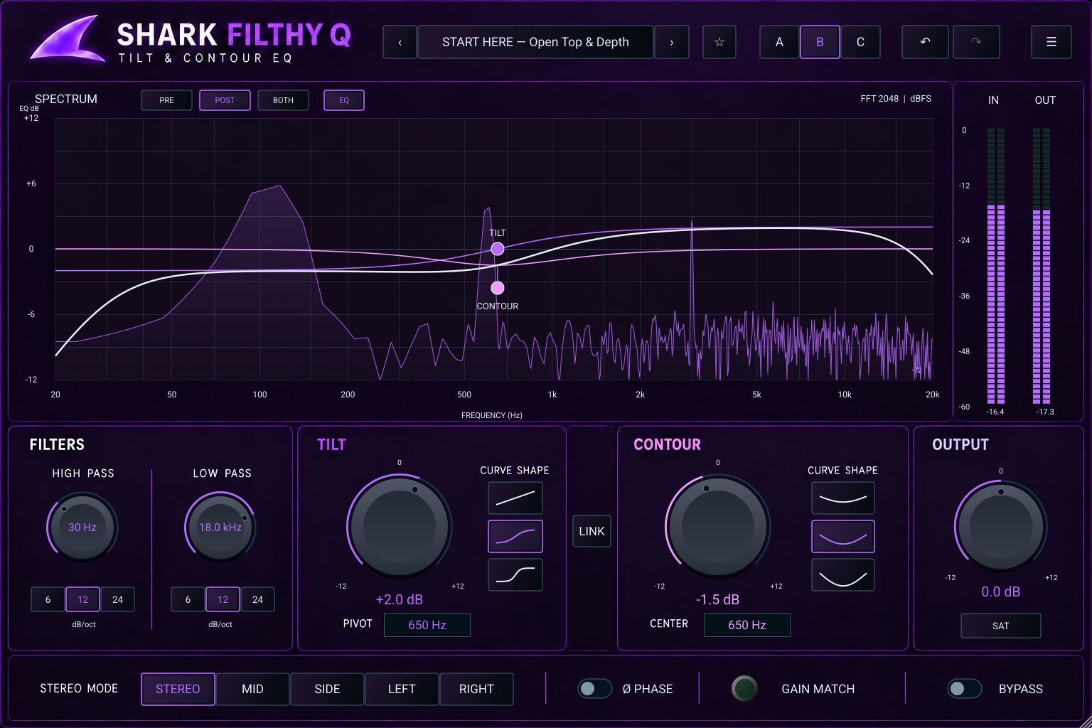1092x728 pixels.
Task: Favorite the preset with the star icon
Action: (719, 42)
